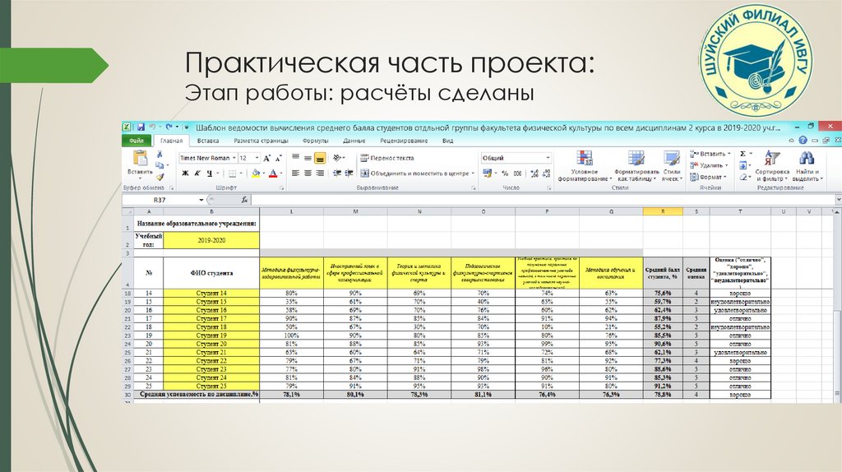
Task: Open the Шрифт group dialog launcher
Action: pyautogui.click(x=282, y=188)
